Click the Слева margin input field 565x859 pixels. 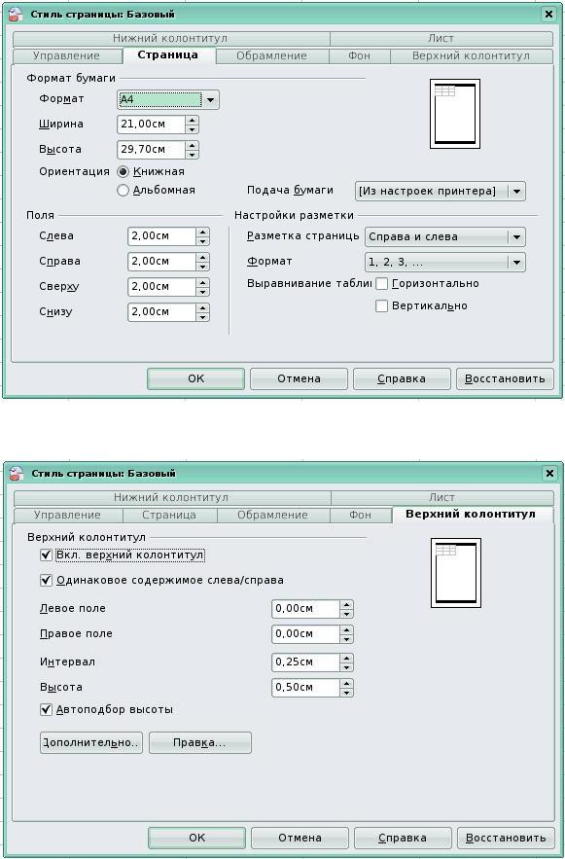tap(162, 236)
